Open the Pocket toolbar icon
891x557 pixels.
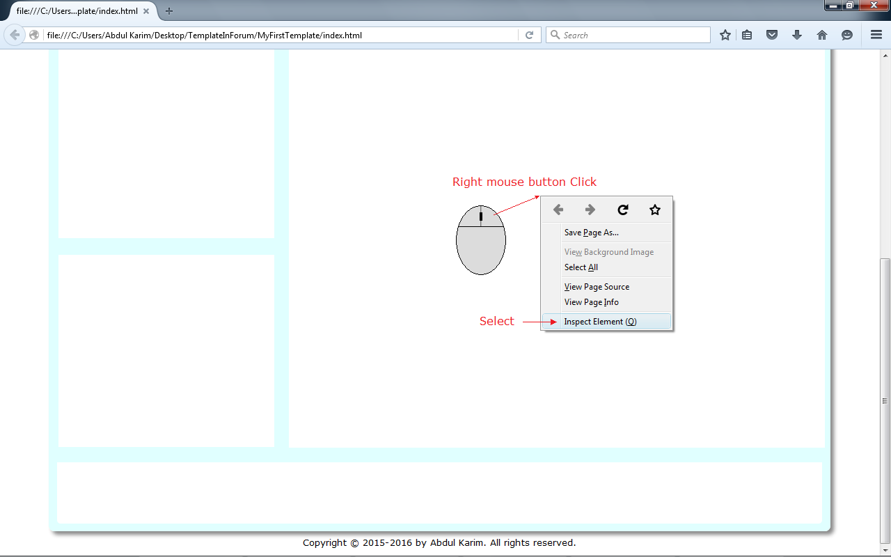click(x=772, y=35)
